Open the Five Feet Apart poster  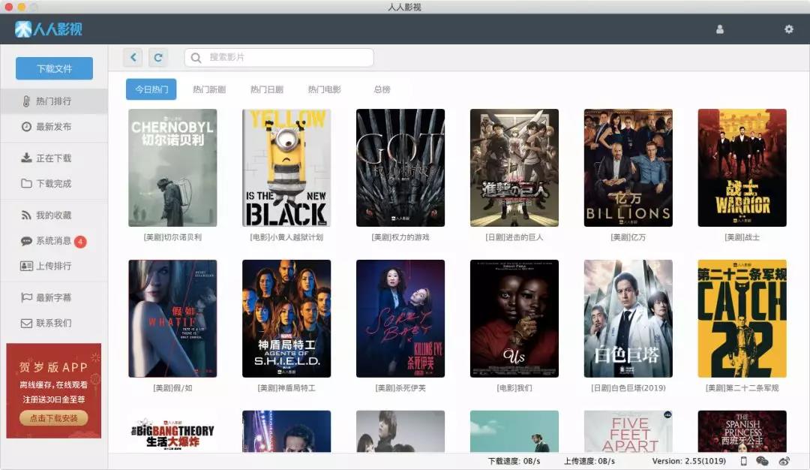628,432
